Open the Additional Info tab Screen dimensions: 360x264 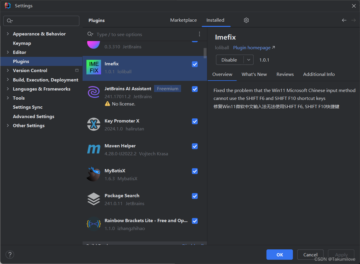click(319, 74)
